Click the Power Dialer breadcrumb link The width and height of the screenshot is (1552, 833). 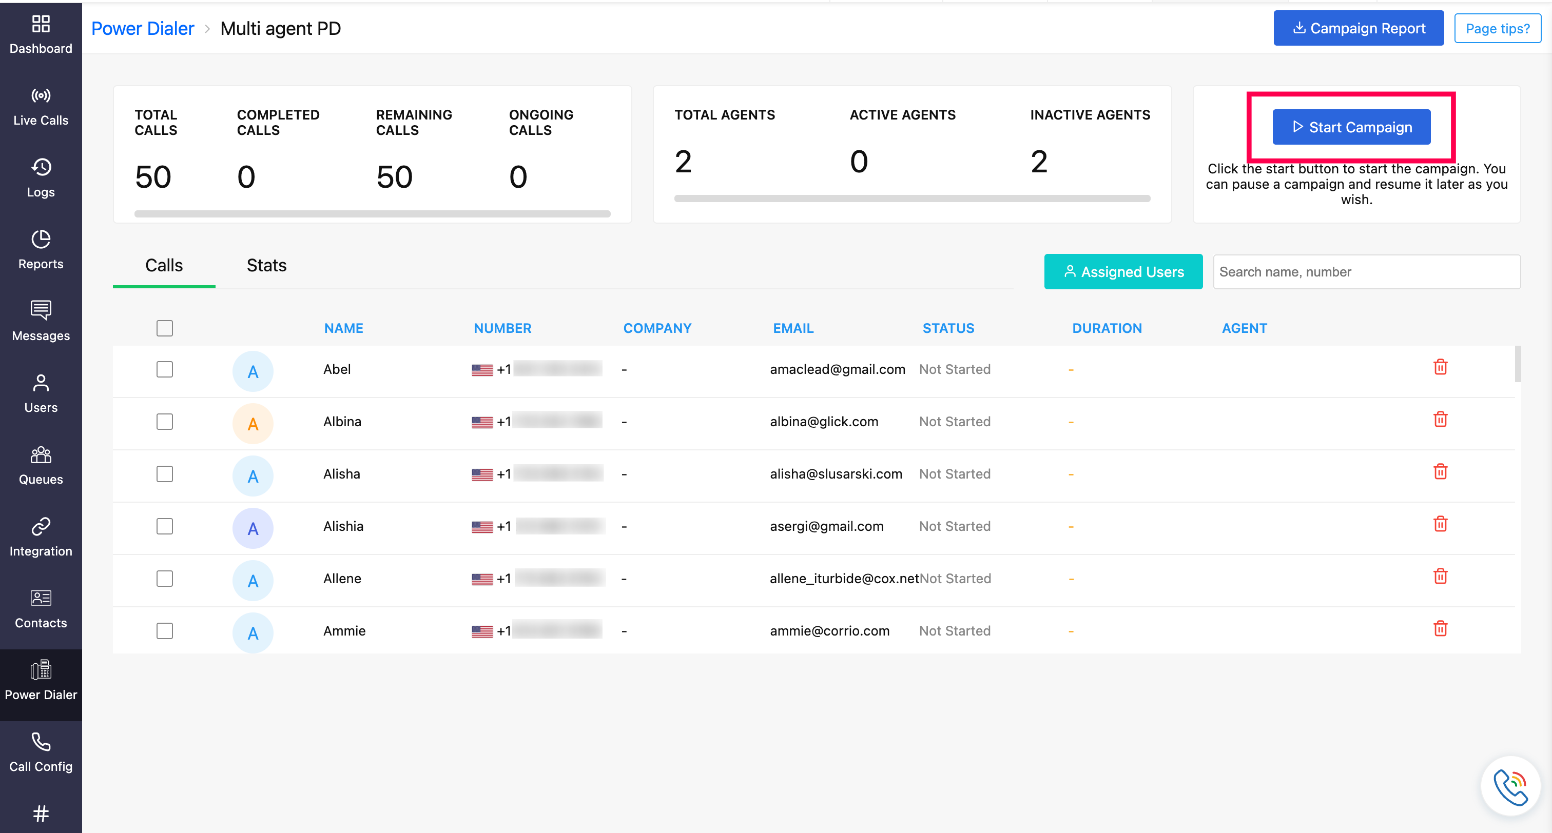click(x=143, y=28)
